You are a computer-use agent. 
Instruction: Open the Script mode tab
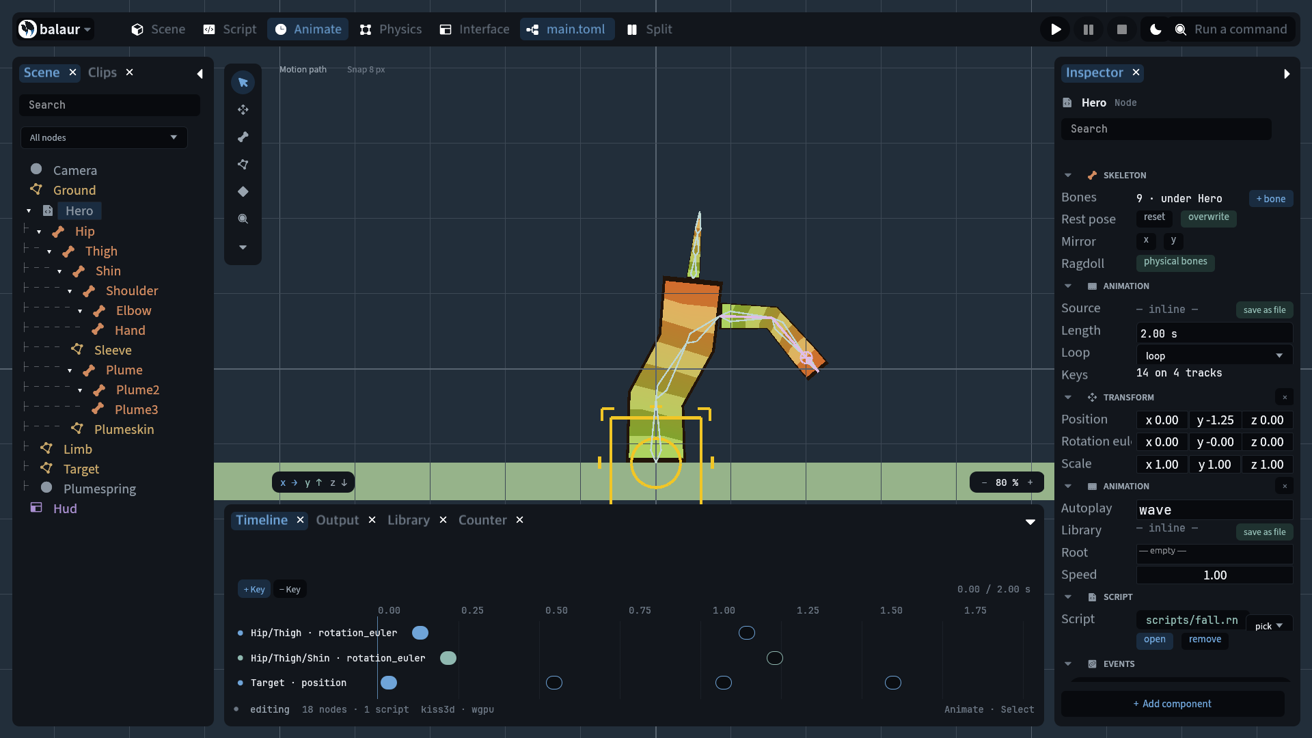(230, 29)
